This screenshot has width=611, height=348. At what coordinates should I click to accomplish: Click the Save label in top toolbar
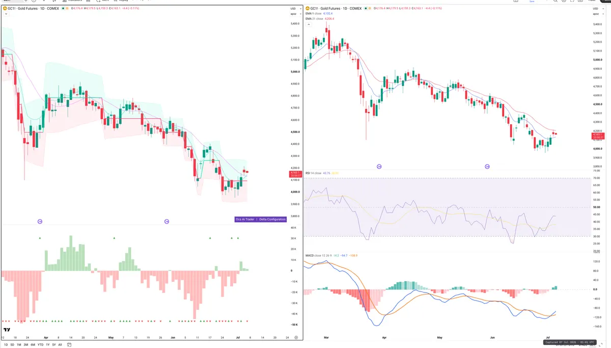click(532, 2)
